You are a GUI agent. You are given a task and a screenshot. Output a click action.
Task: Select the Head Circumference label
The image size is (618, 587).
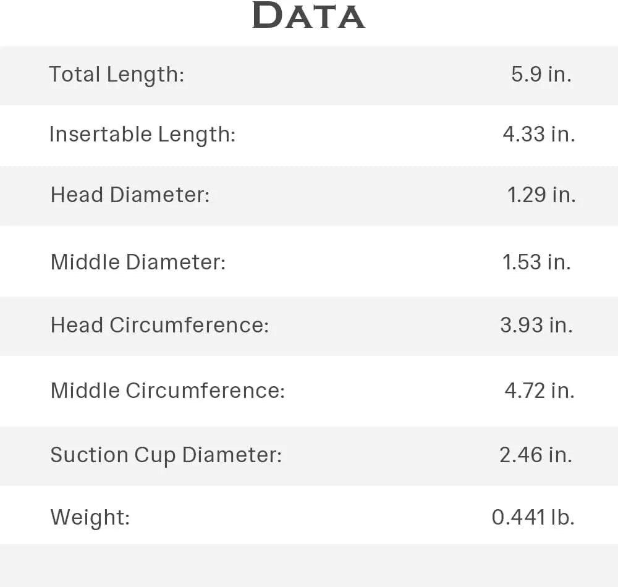(x=159, y=326)
